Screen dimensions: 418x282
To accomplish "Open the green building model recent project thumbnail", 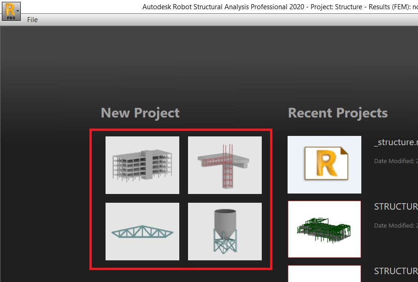I will (324, 229).
